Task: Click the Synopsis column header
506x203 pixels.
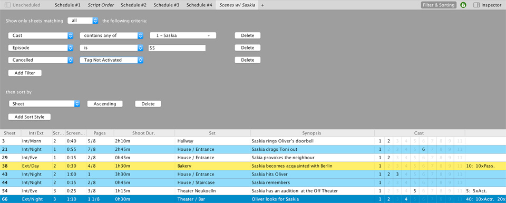Action: (312, 133)
